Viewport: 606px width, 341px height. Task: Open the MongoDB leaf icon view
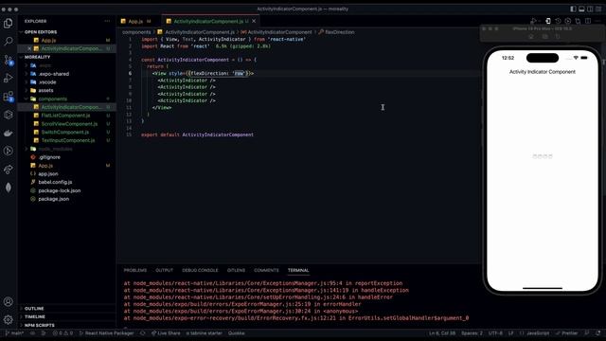coord(9,188)
